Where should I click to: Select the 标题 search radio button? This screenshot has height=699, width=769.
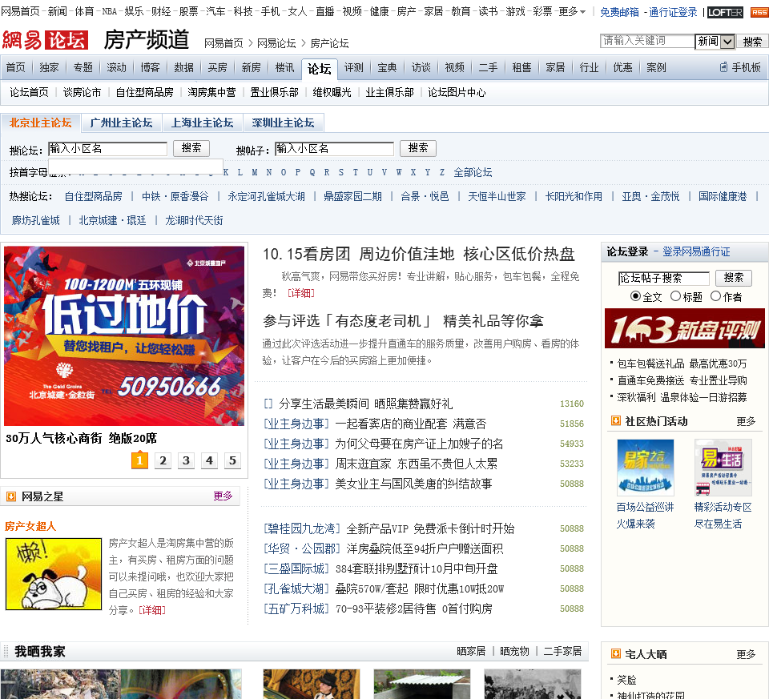[x=675, y=296]
